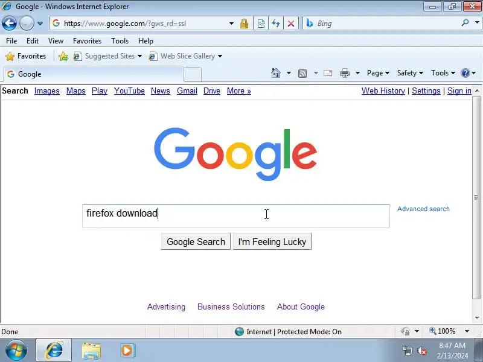Open the Help question mark icon
This screenshot has width=483, height=362.
click(x=465, y=73)
